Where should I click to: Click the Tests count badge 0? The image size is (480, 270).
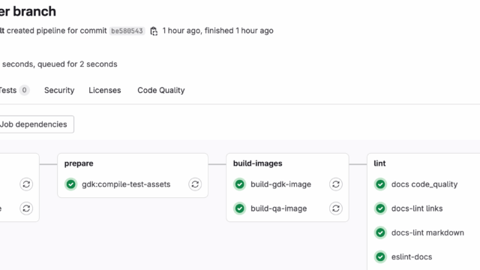tap(24, 90)
